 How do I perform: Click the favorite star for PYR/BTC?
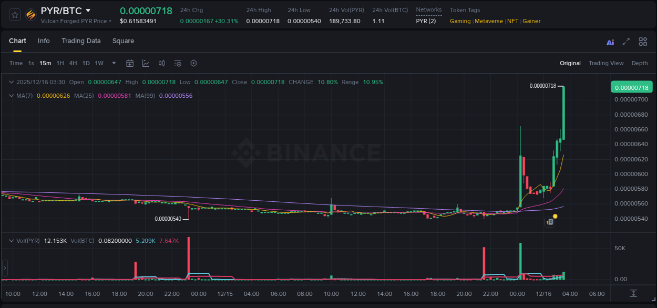click(14, 15)
